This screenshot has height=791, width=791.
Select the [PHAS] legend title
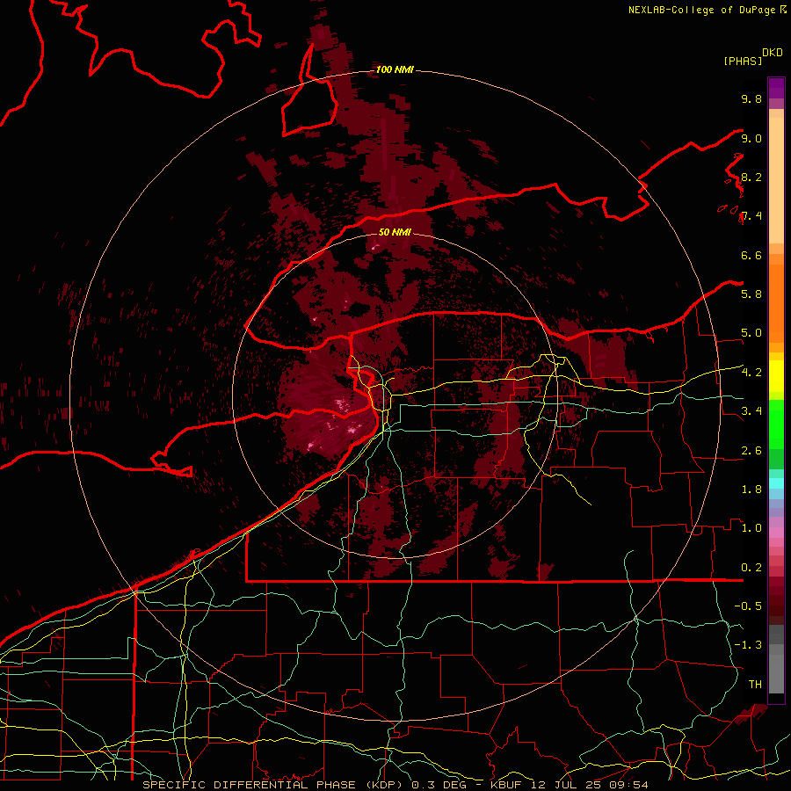click(743, 62)
